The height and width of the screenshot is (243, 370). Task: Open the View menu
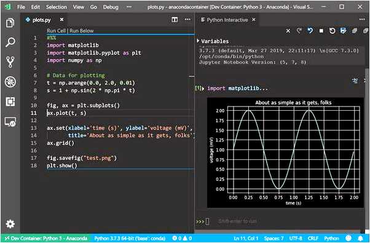tap(78, 7)
